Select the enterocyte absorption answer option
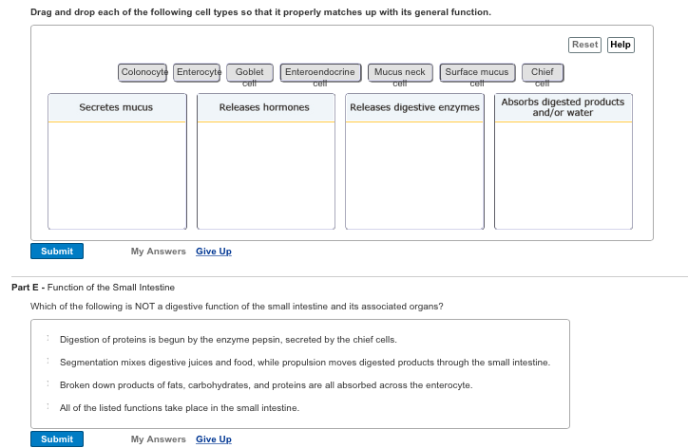The width and height of the screenshot is (688, 448). coord(48,385)
